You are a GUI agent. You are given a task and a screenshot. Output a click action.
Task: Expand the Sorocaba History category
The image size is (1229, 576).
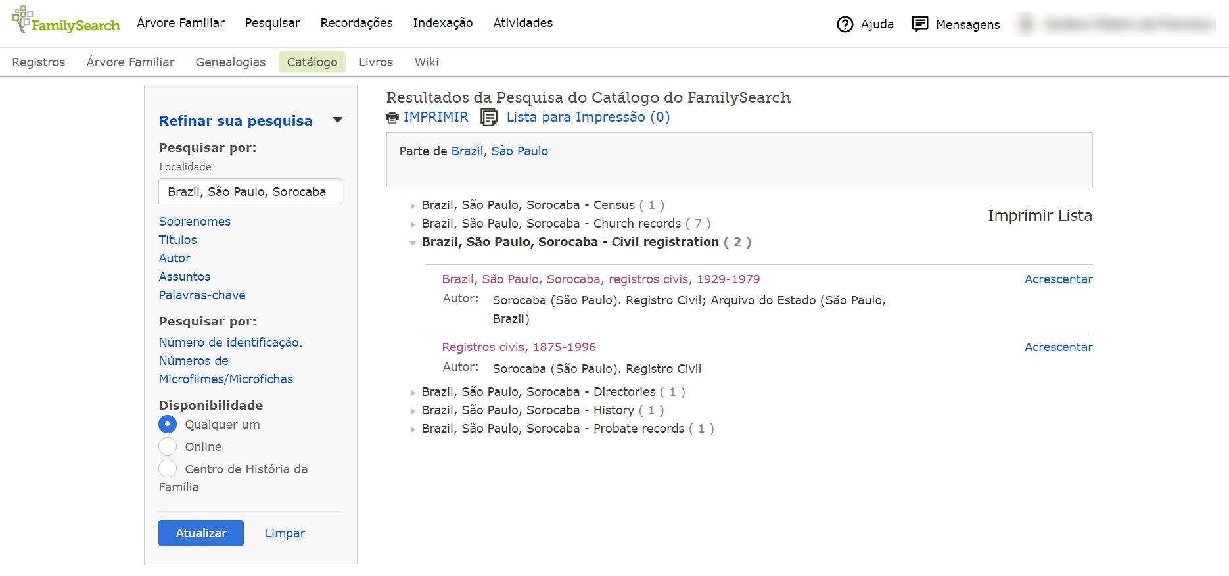413,411
